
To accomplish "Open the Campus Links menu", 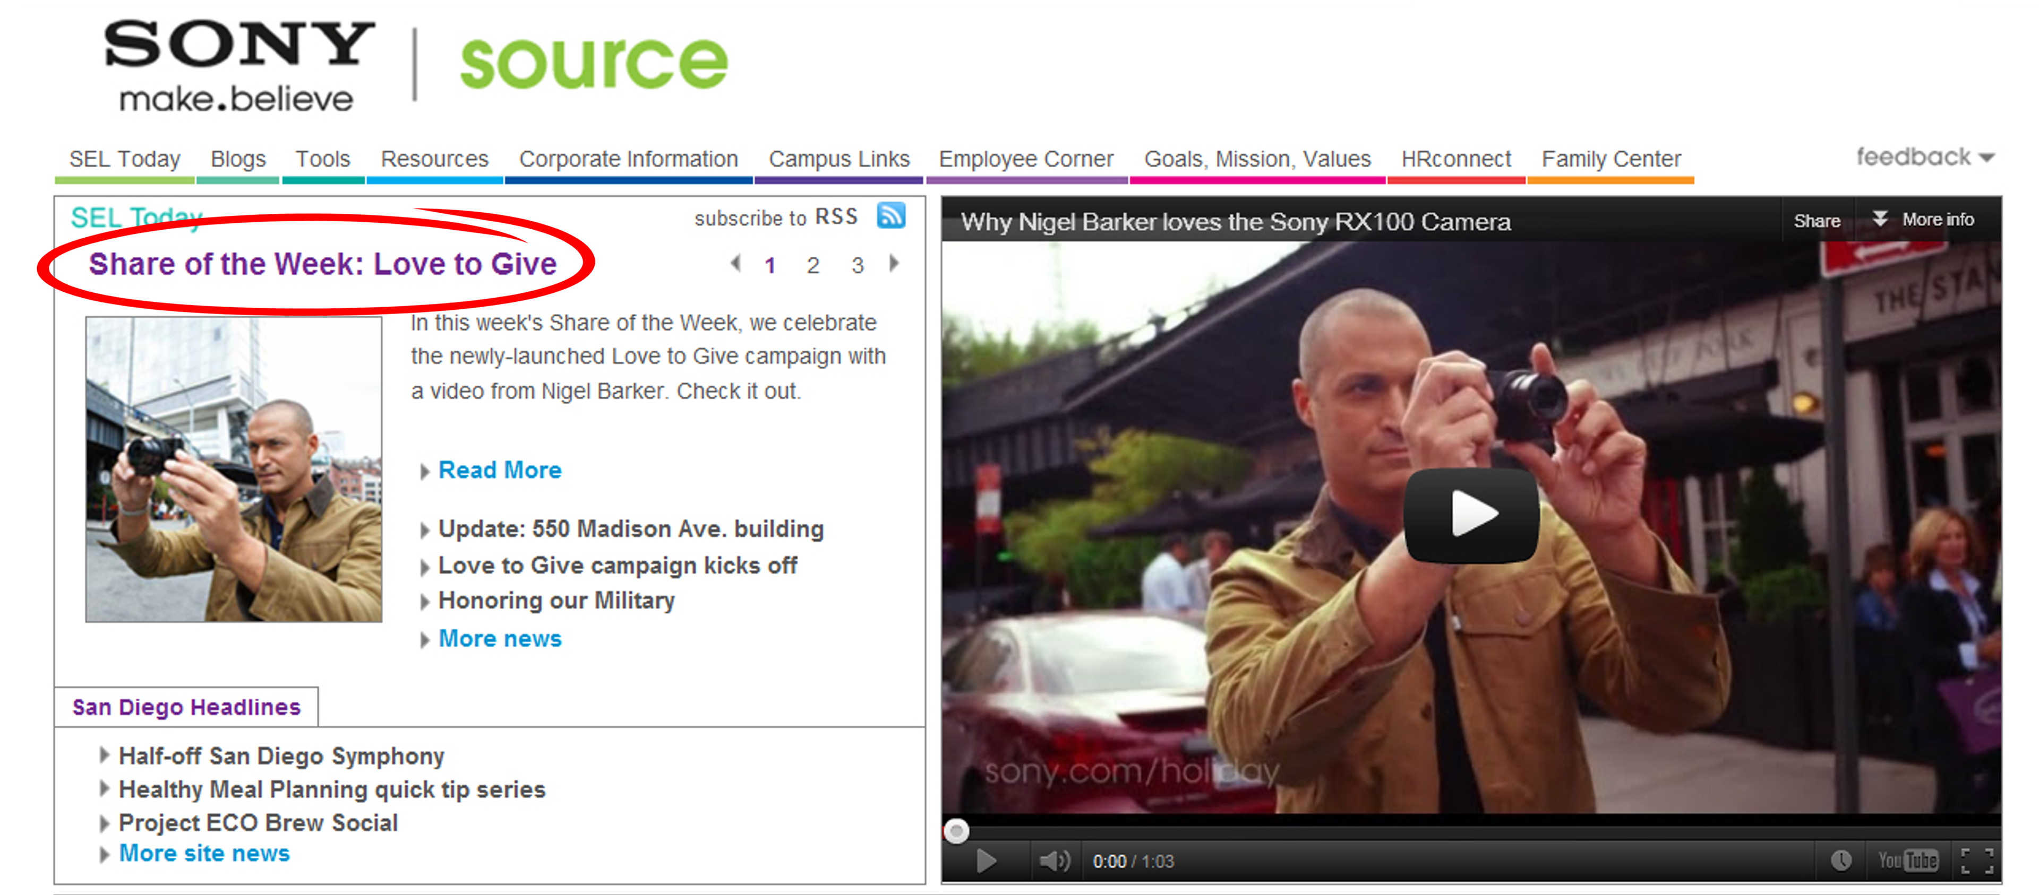I will tap(839, 160).
